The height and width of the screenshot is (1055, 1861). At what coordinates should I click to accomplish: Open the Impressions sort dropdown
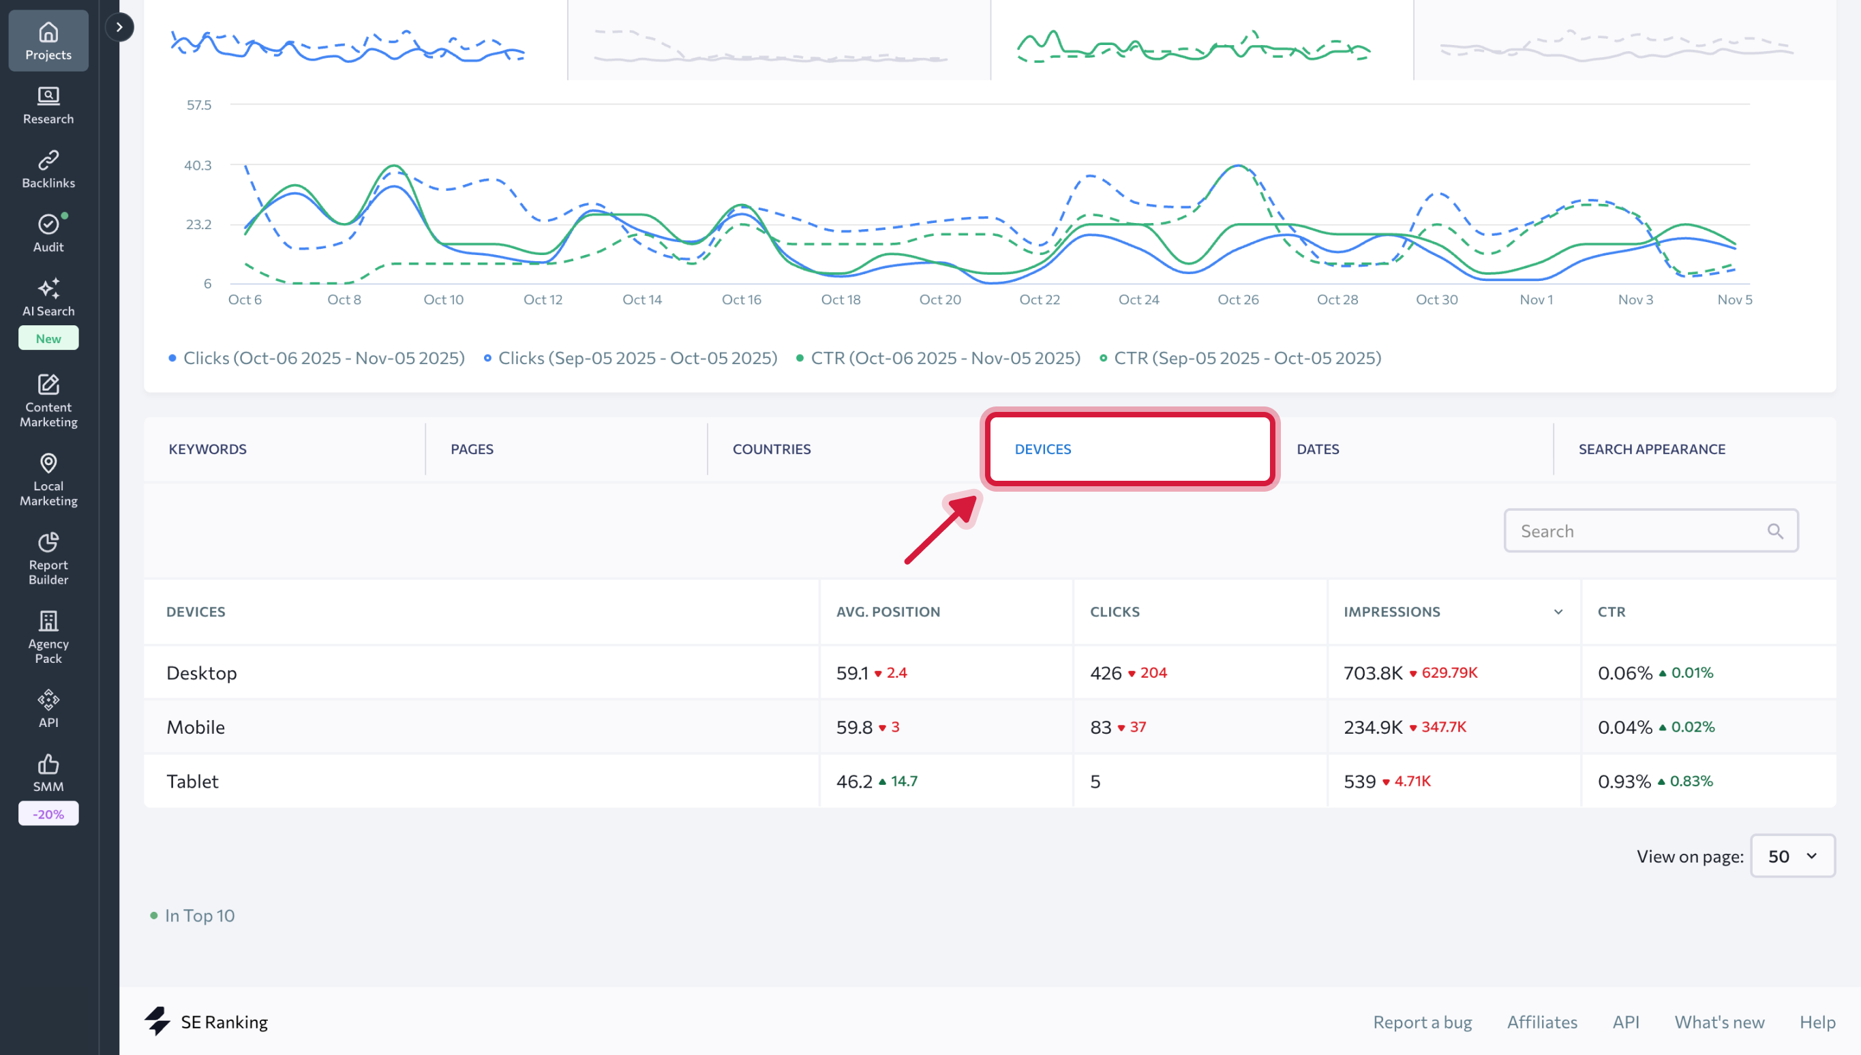click(1557, 612)
